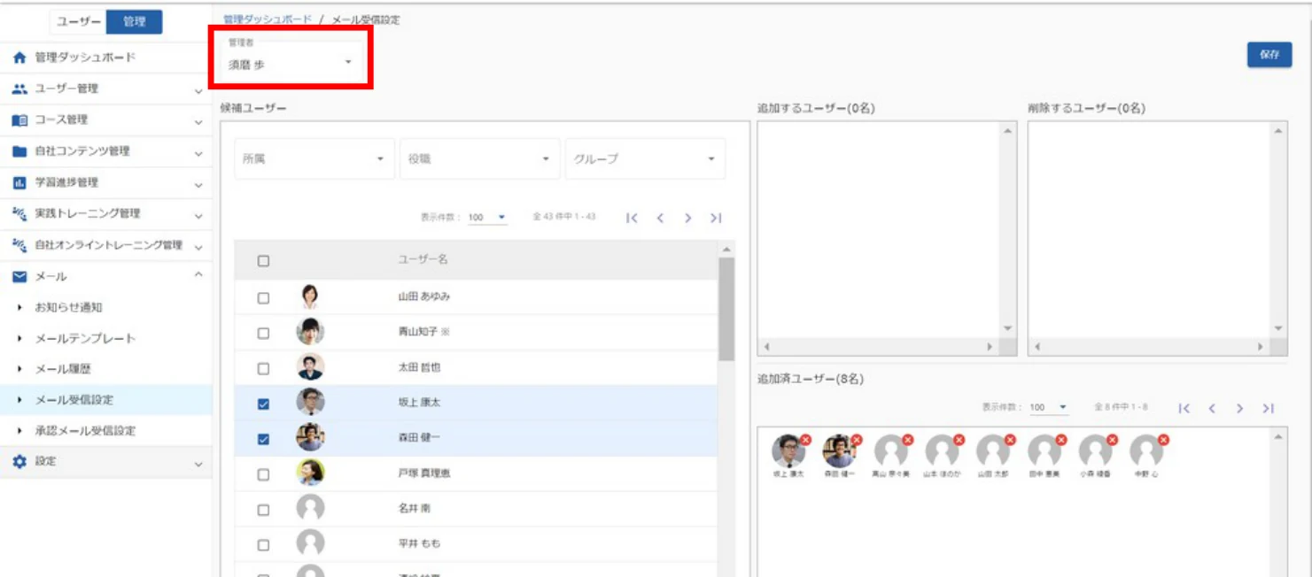Click the chart icon for 学習進捗管理
Image resolution: width=1312 pixels, height=577 pixels.
pyautogui.click(x=19, y=183)
